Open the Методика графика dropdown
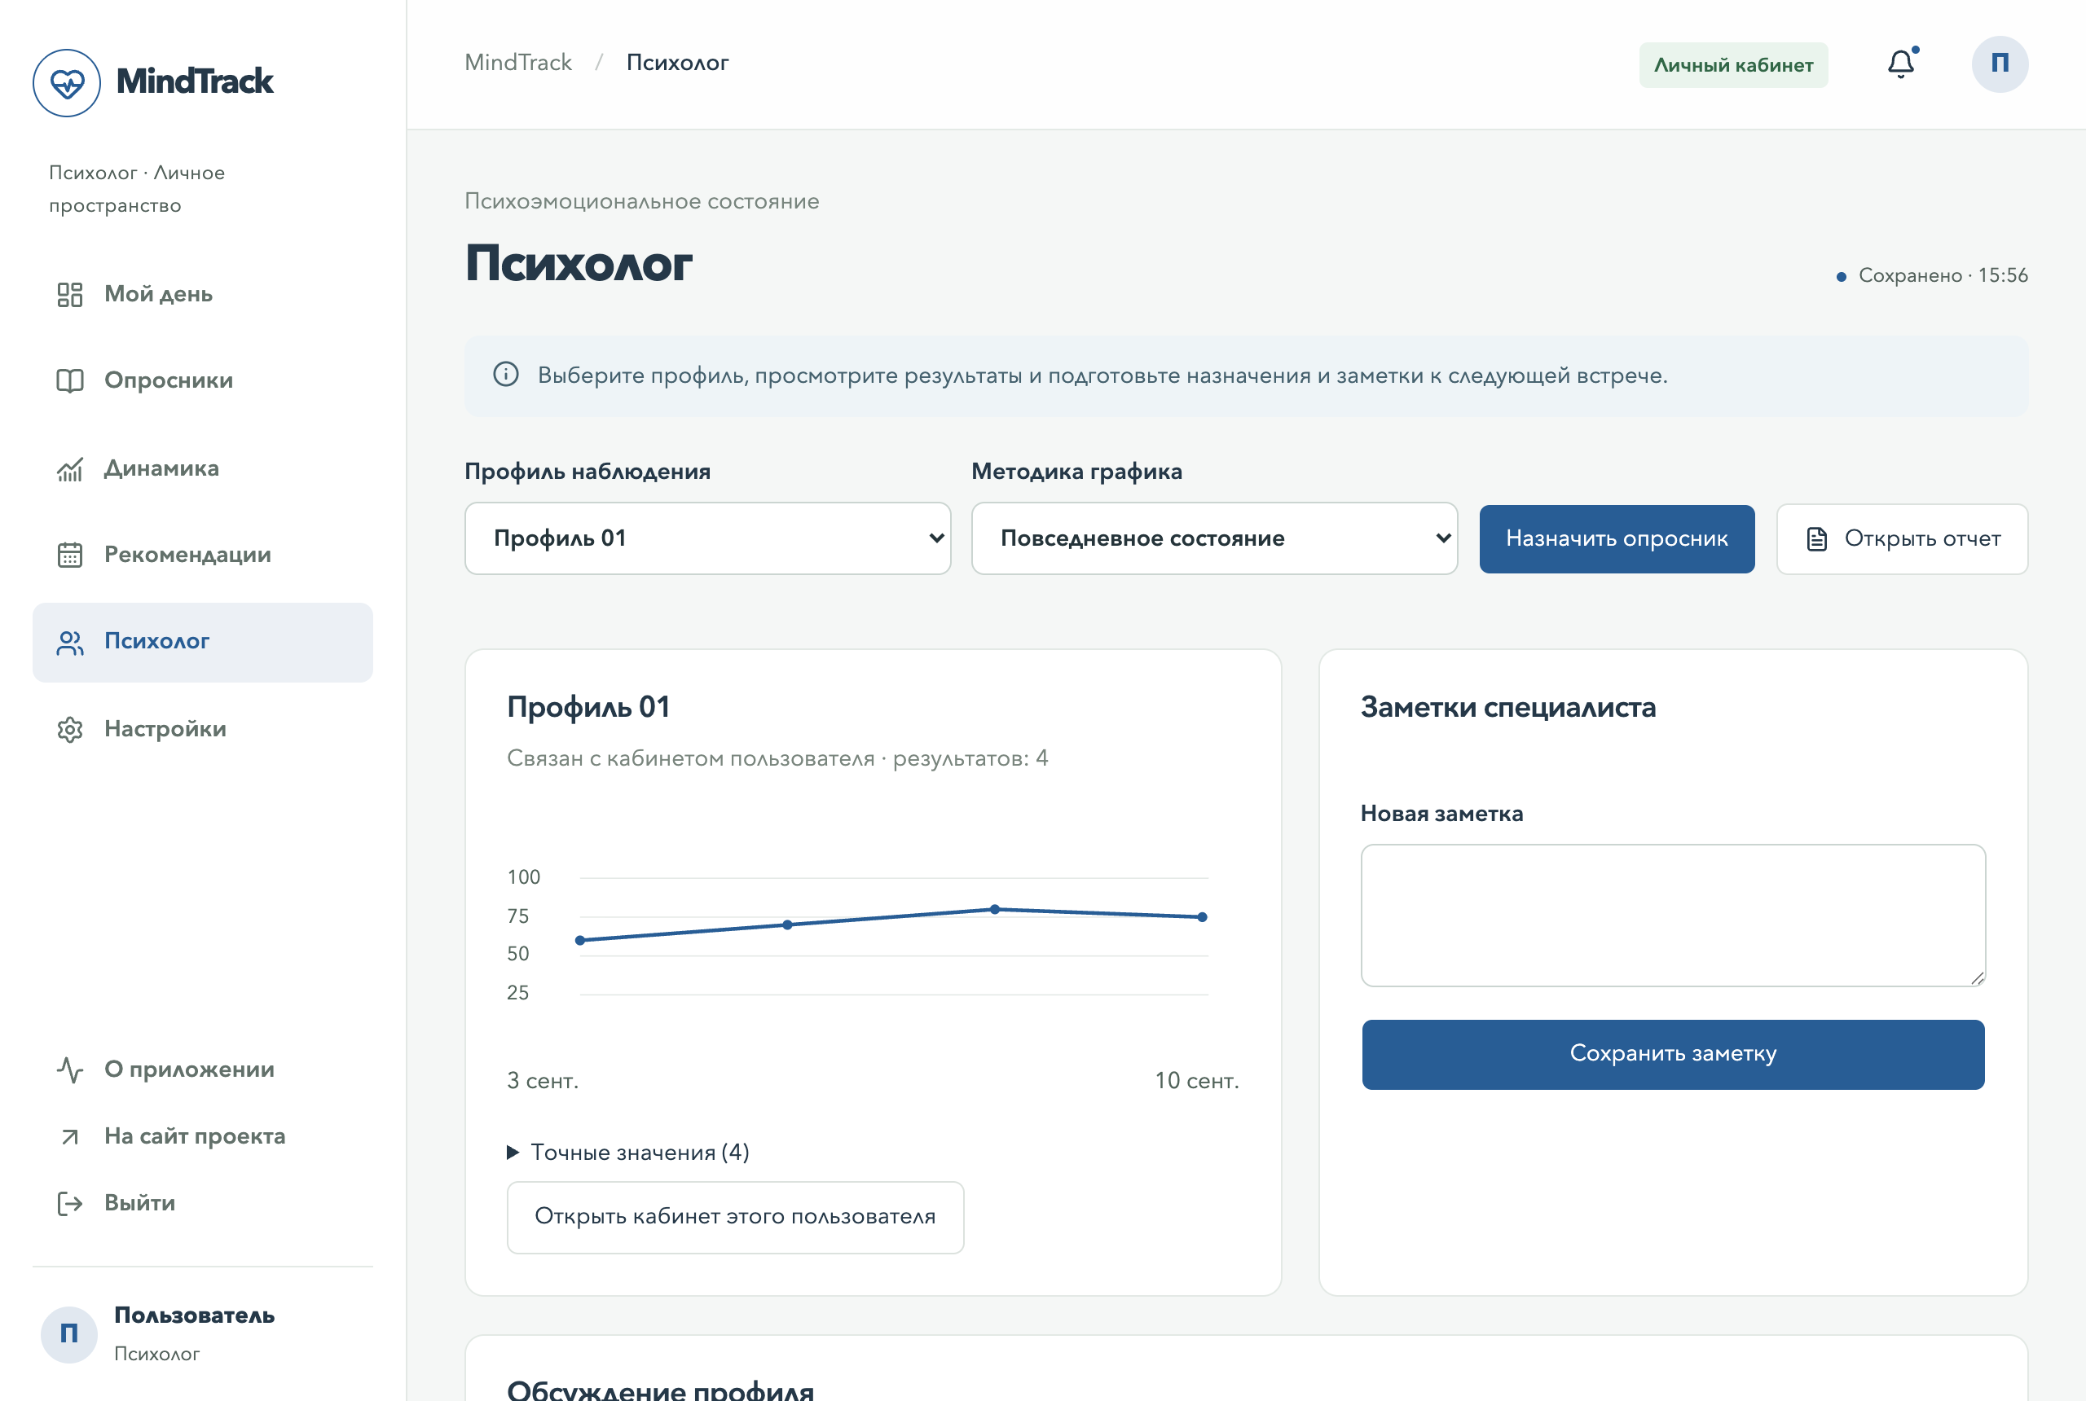Image resolution: width=2086 pixels, height=1401 pixels. (1213, 538)
